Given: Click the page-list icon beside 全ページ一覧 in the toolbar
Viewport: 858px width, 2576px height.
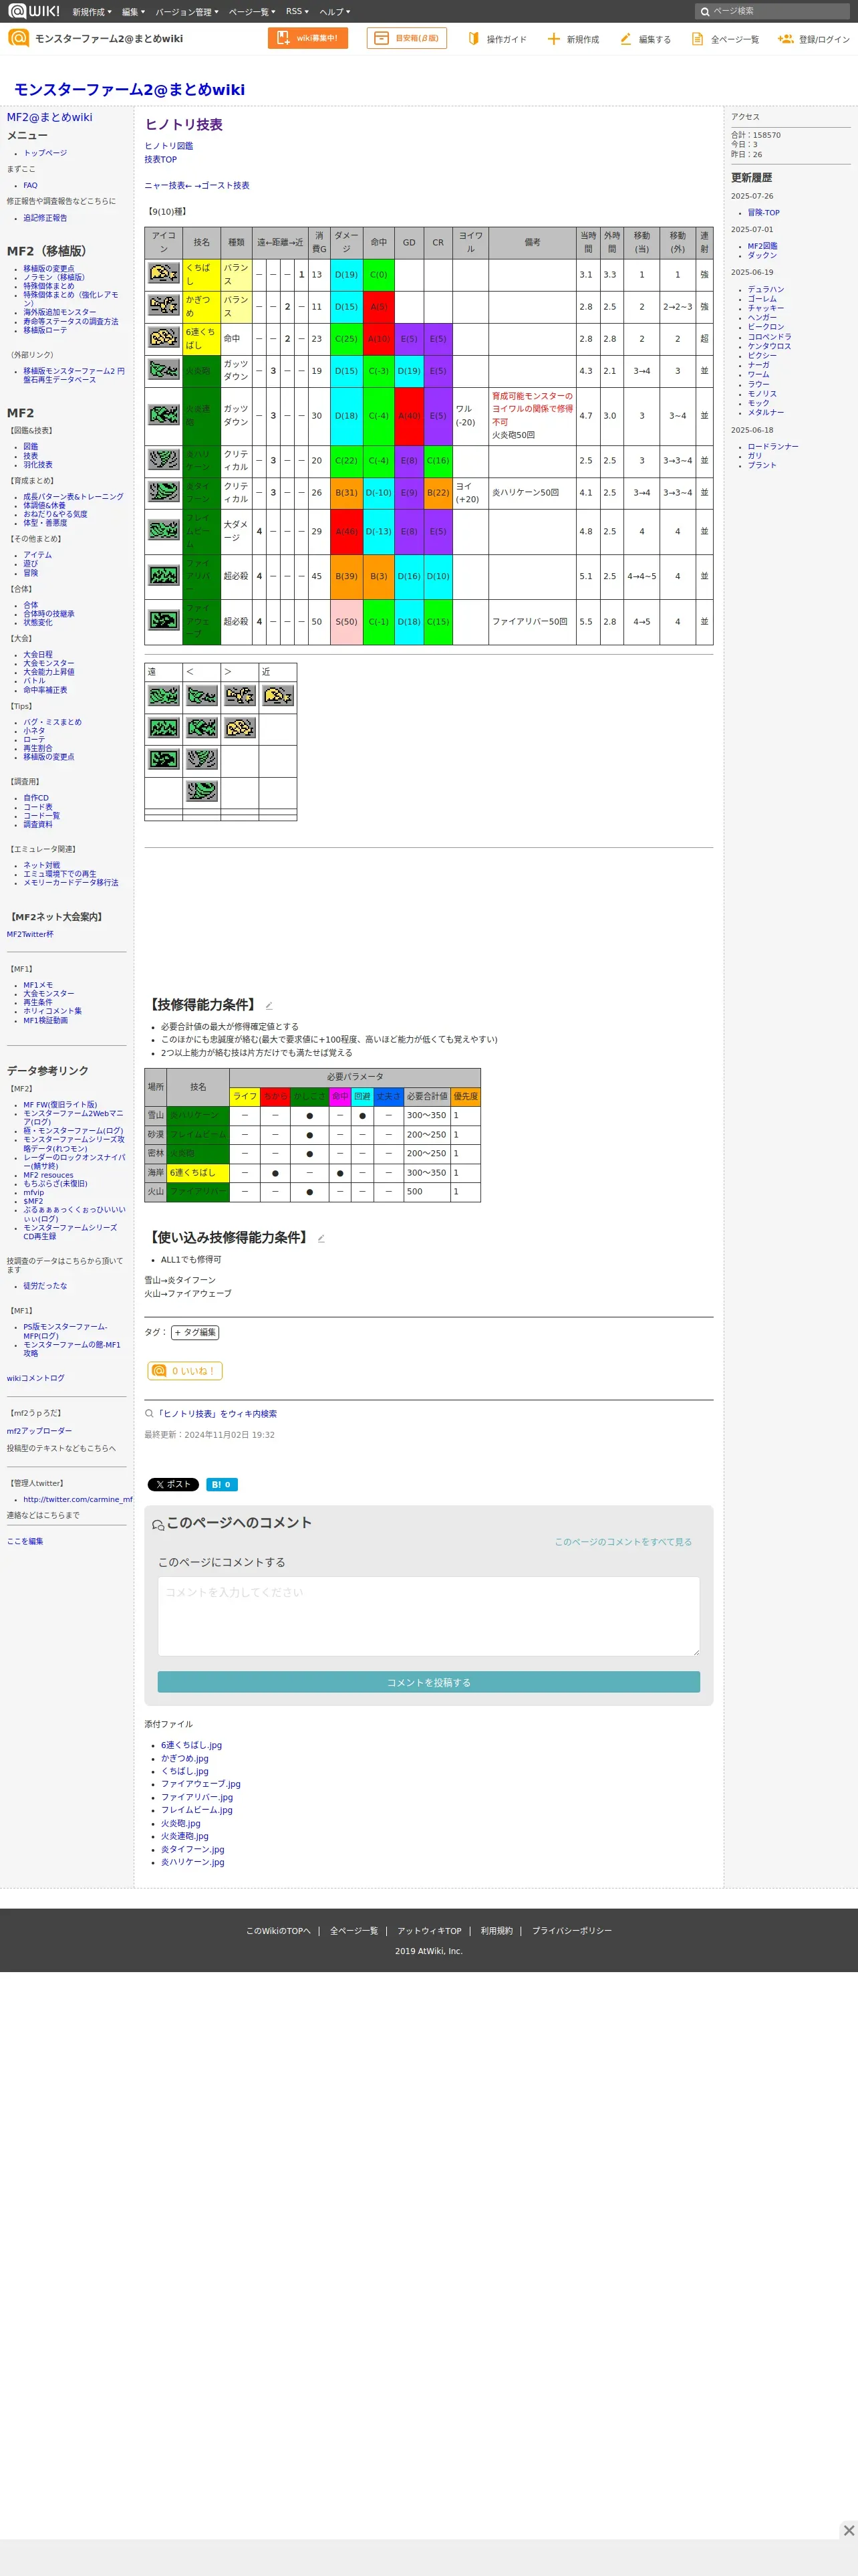Looking at the screenshot, I should [x=697, y=39].
